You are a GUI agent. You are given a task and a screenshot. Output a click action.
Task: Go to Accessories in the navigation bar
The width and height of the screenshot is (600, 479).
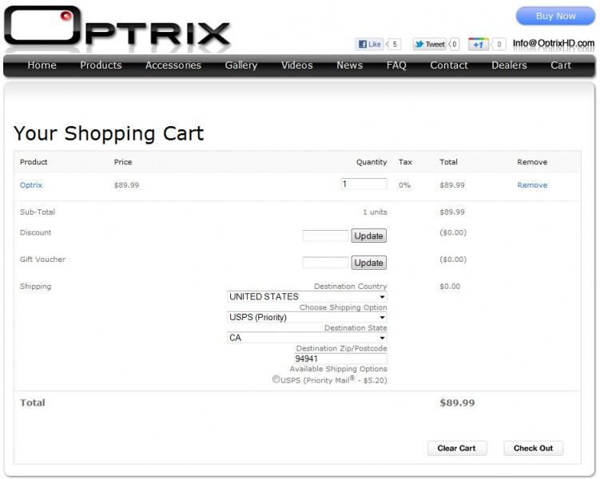(173, 65)
